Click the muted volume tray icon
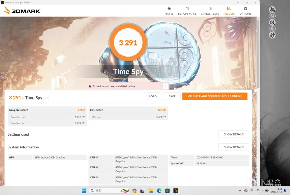 (262, 190)
